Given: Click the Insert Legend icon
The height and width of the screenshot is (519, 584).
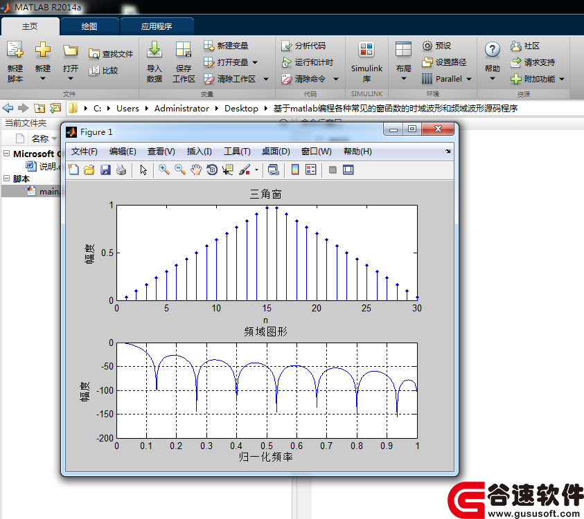Looking at the screenshot, I should [x=310, y=170].
